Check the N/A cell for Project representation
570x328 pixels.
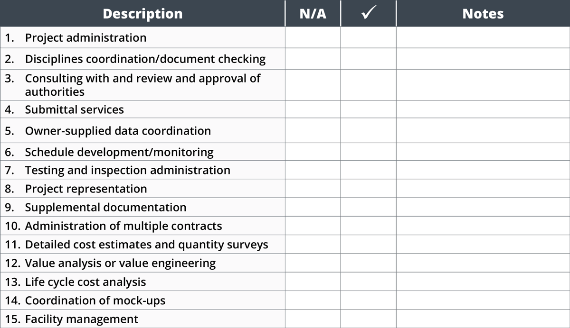pos(313,189)
